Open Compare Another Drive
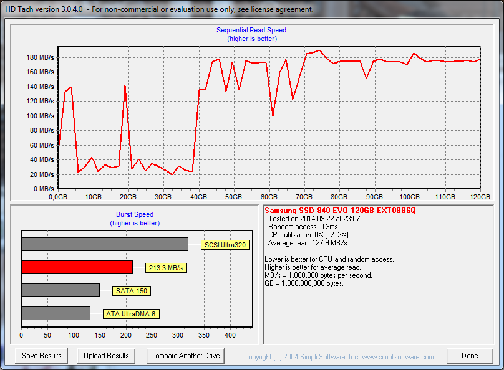 click(x=185, y=356)
